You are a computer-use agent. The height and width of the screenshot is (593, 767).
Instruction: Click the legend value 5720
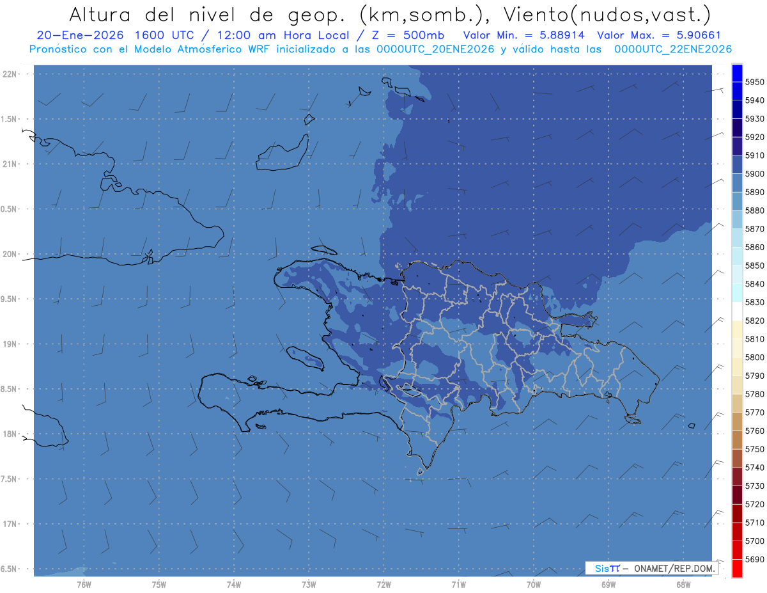click(754, 504)
